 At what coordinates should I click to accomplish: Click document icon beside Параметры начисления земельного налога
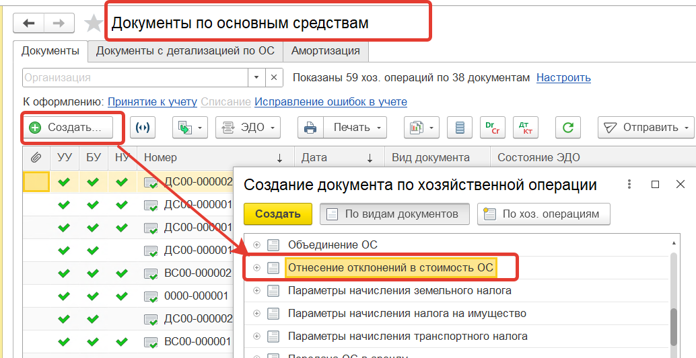[273, 291]
